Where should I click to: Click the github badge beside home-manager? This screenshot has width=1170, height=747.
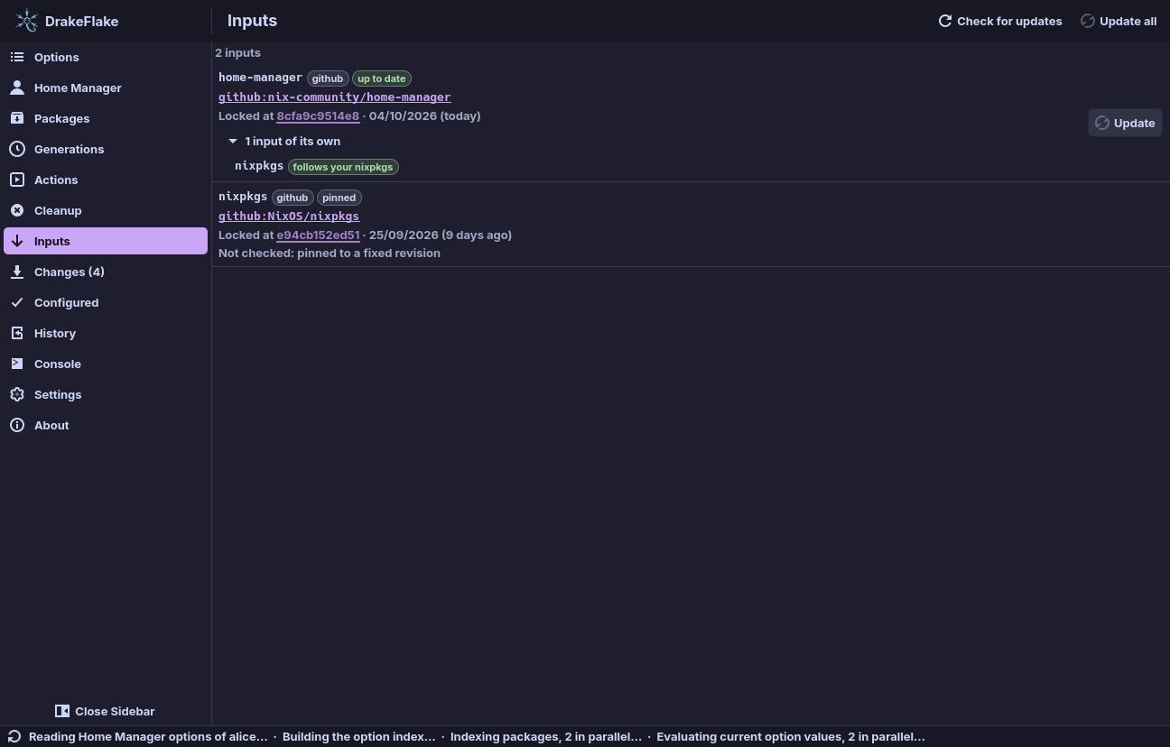coord(328,78)
